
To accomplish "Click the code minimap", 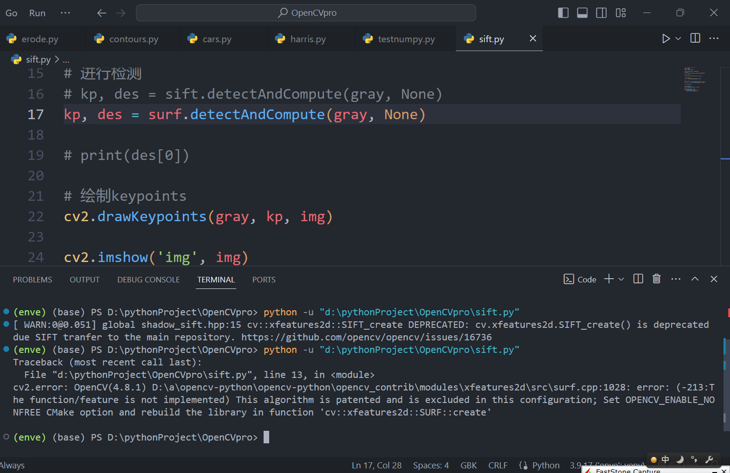I will 695,79.
